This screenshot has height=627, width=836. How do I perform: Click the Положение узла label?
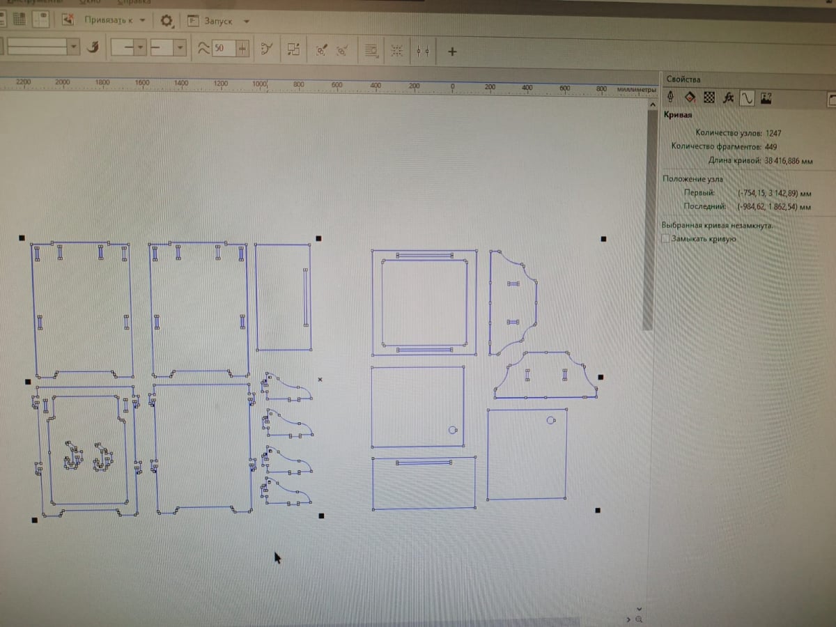tap(693, 179)
